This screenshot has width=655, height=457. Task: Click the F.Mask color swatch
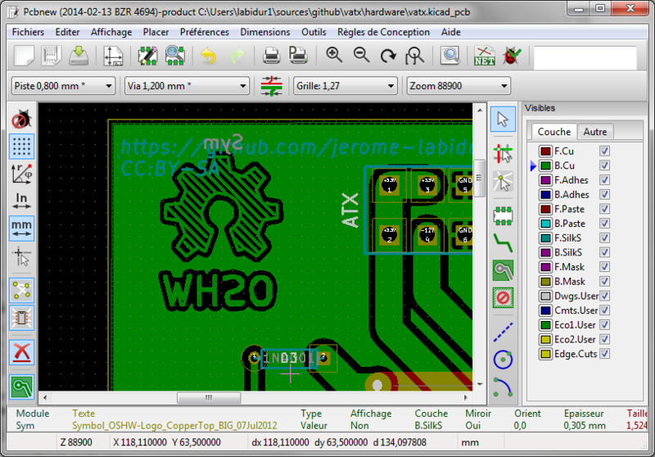[545, 267]
